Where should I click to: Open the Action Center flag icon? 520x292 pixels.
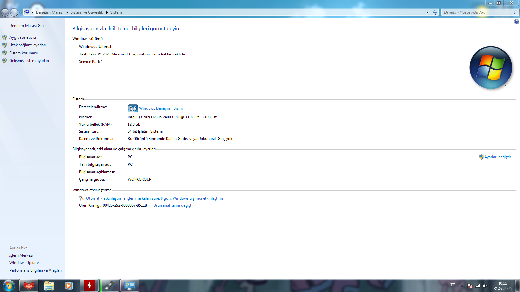470,286
